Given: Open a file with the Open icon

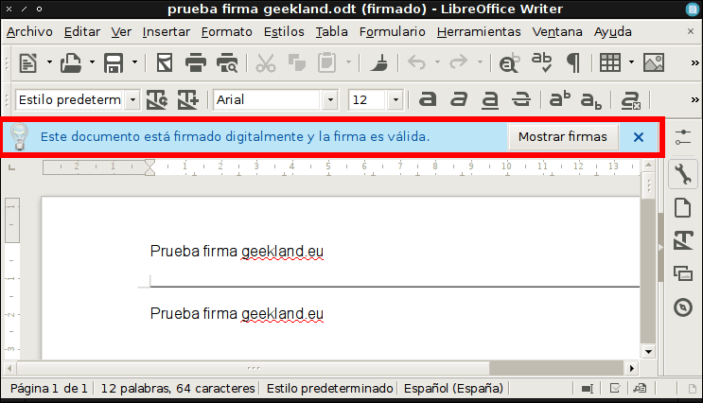Looking at the screenshot, I should click(x=71, y=62).
